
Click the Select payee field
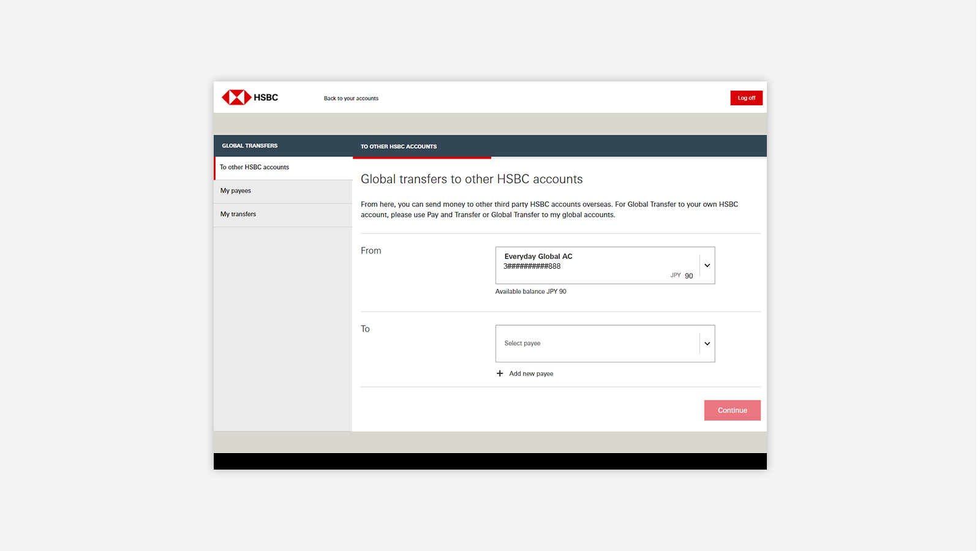(x=605, y=343)
